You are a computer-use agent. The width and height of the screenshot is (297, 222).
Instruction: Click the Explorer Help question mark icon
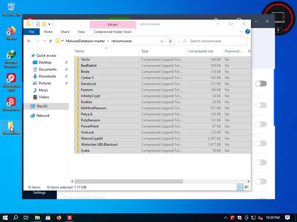pos(247,32)
